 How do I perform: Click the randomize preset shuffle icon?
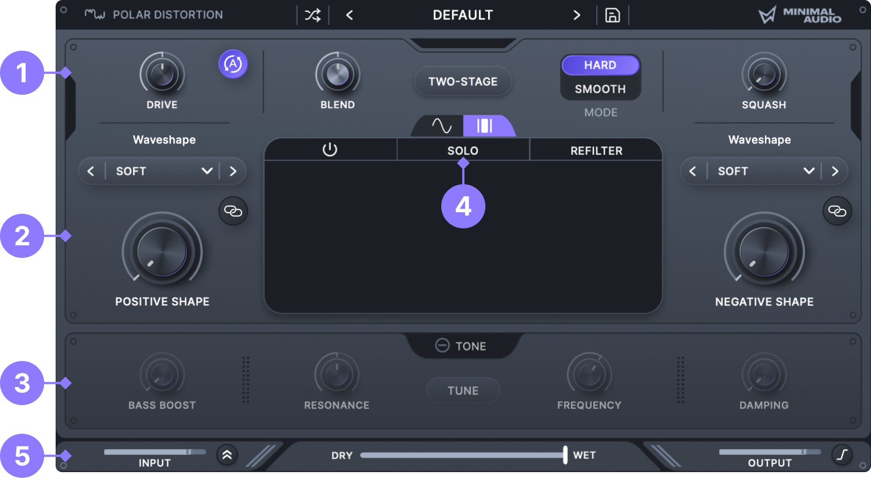pos(313,15)
